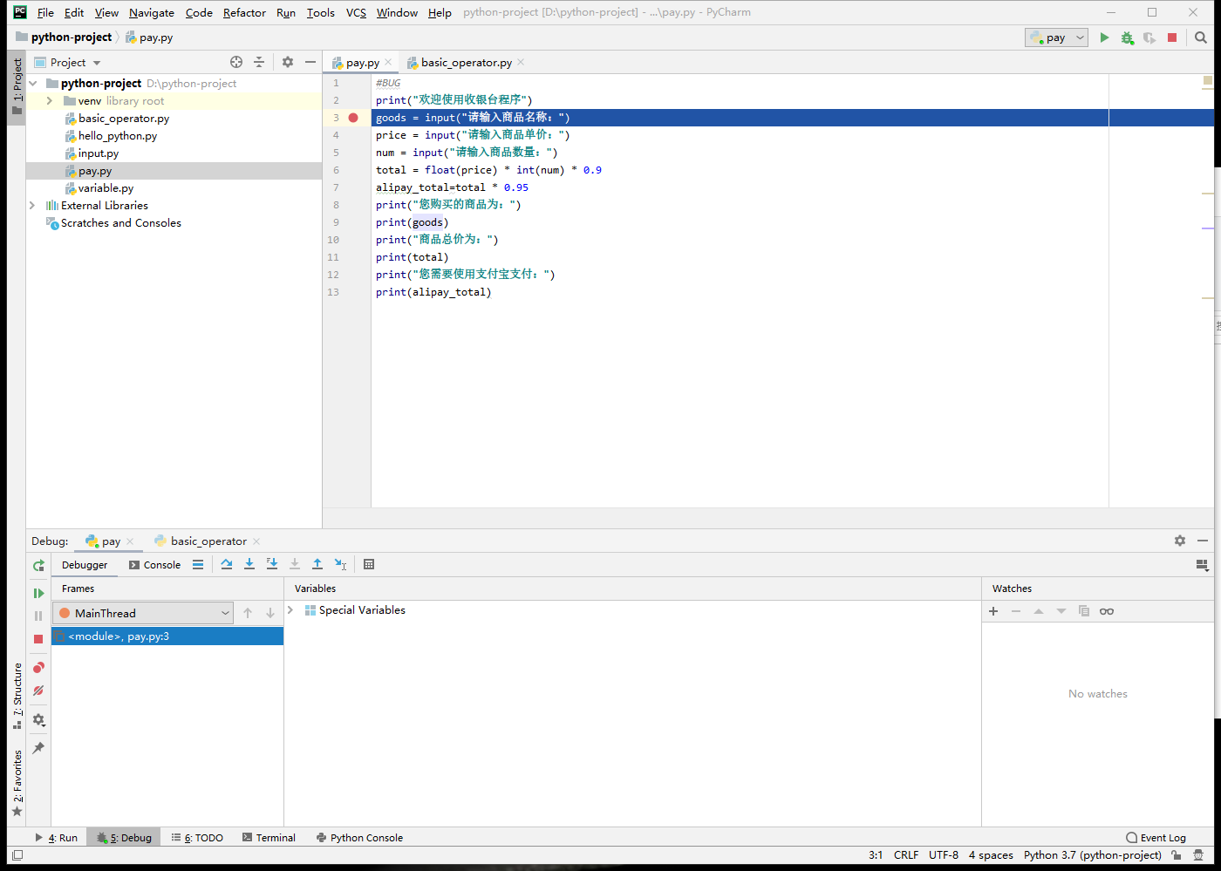The height and width of the screenshot is (871, 1221).
Task: Open the VCS menu
Action: pos(356,12)
